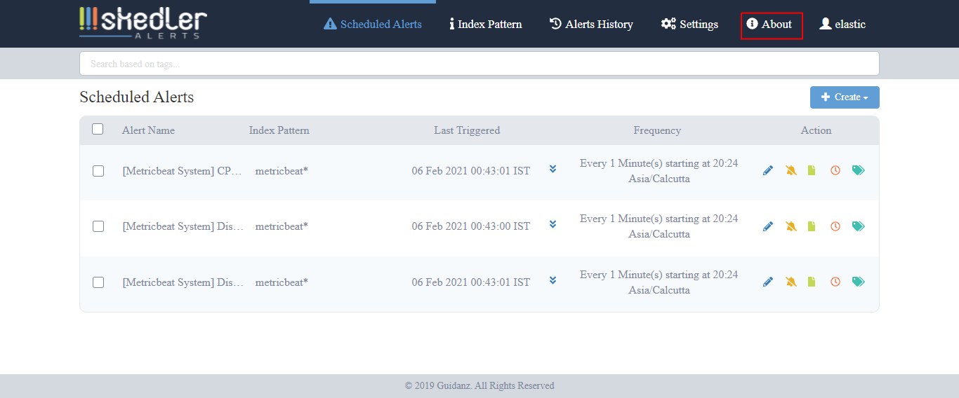The image size is (959, 398).
Task: Edit the Dis… alert triggered at 00:43:00
Action: [x=768, y=226]
